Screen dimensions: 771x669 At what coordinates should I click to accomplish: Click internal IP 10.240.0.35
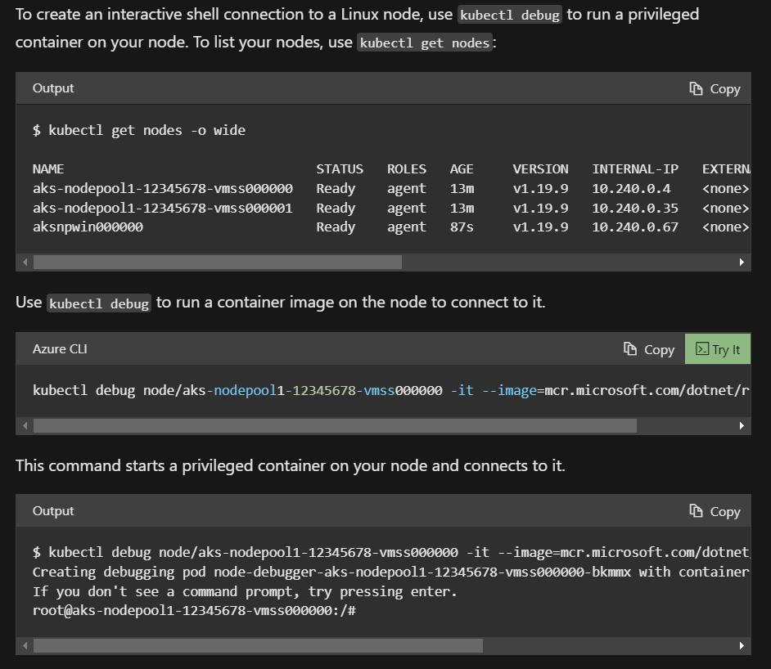point(635,209)
